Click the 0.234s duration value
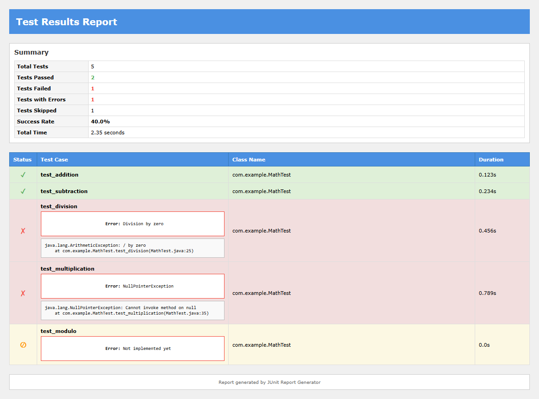Image resolution: width=539 pixels, height=399 pixels. [487, 191]
